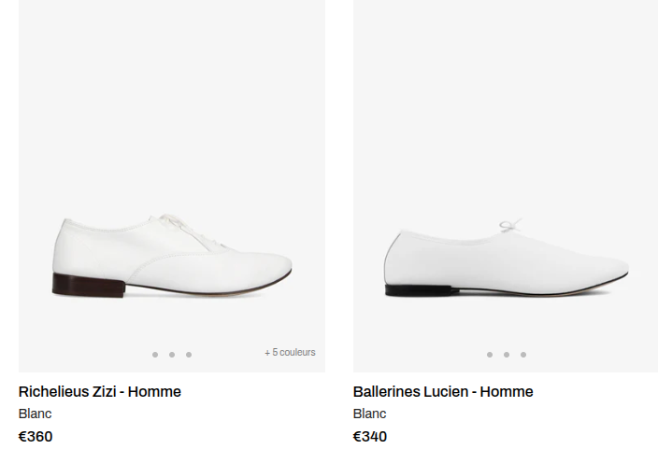The width and height of the screenshot is (658, 449).
Task: Click the €340 price
Action: [370, 436]
